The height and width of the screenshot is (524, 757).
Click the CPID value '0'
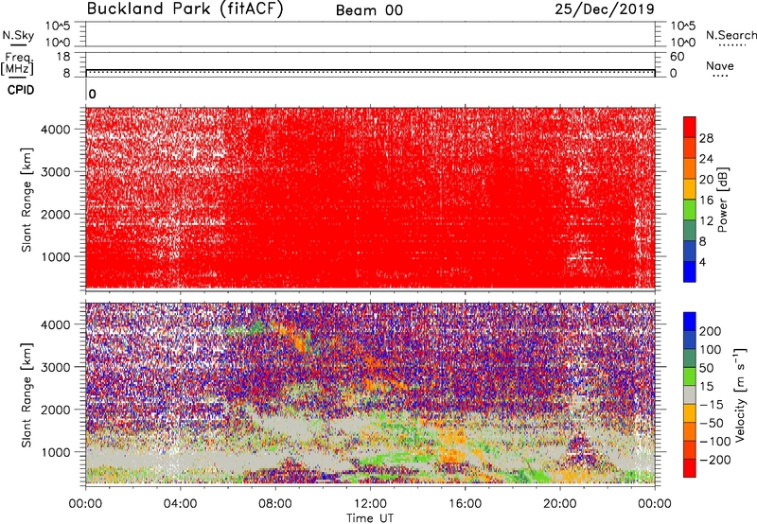click(92, 94)
